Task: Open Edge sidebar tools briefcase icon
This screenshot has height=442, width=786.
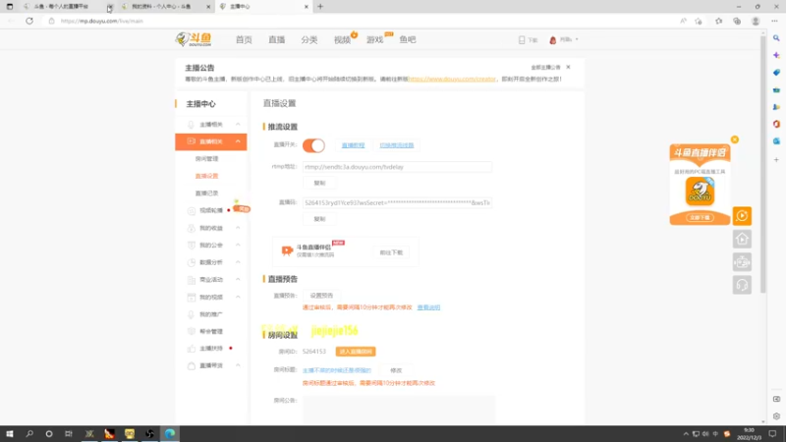Action: (x=776, y=89)
